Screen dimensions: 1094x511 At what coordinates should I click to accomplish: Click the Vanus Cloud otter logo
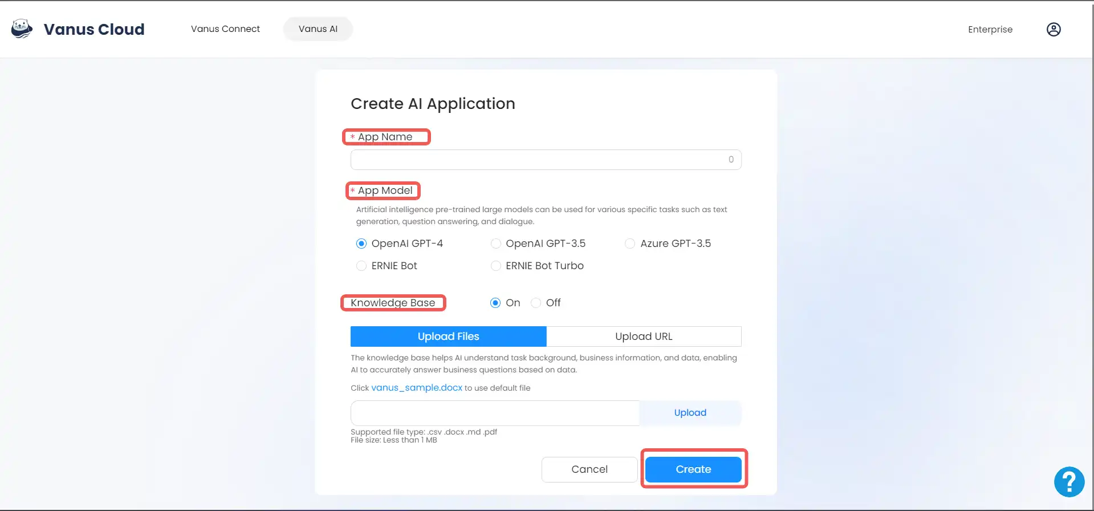(x=22, y=29)
